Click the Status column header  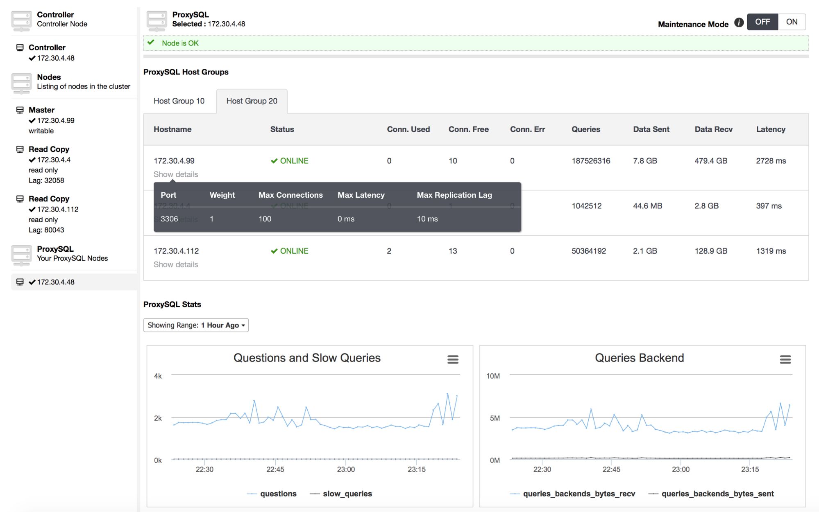point(282,129)
